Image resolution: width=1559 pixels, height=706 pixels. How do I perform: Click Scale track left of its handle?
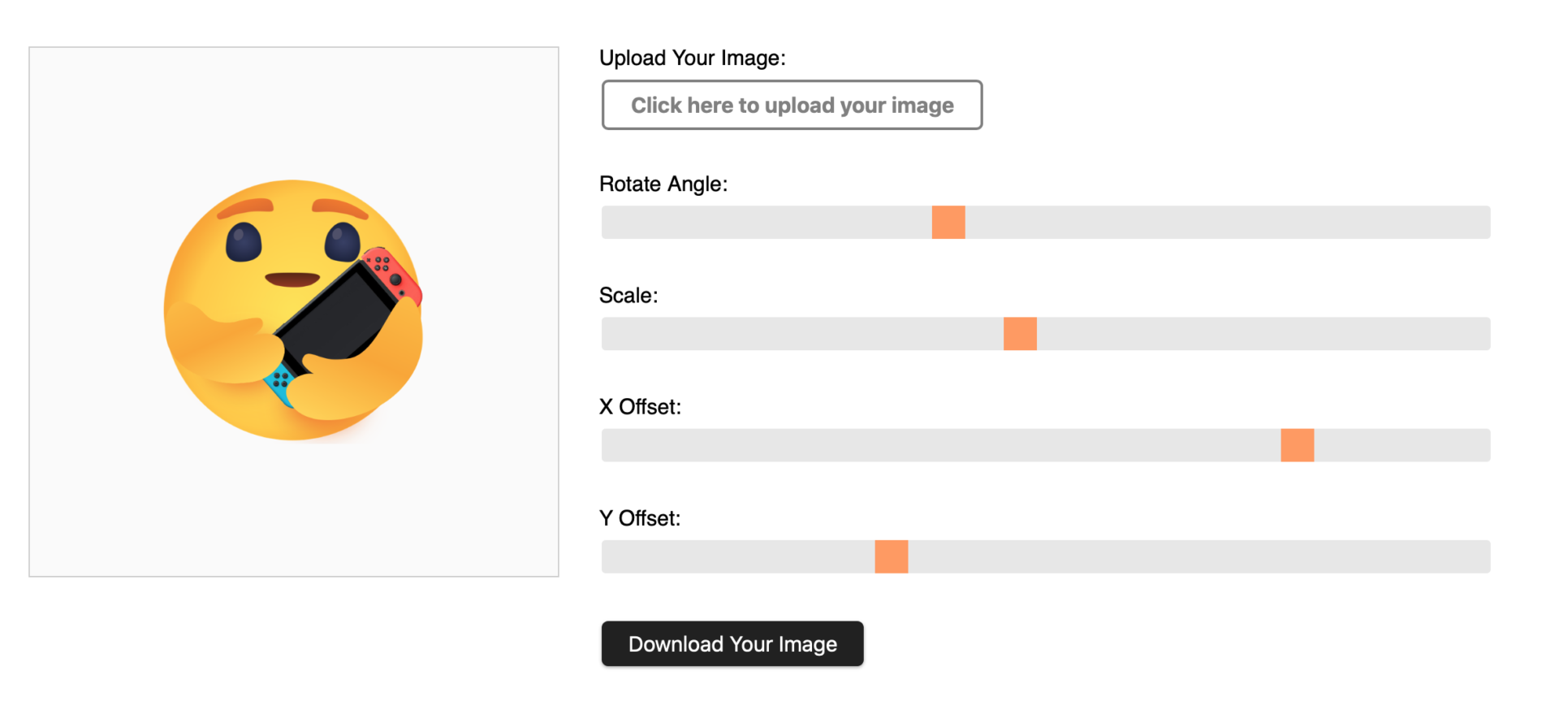click(x=802, y=334)
